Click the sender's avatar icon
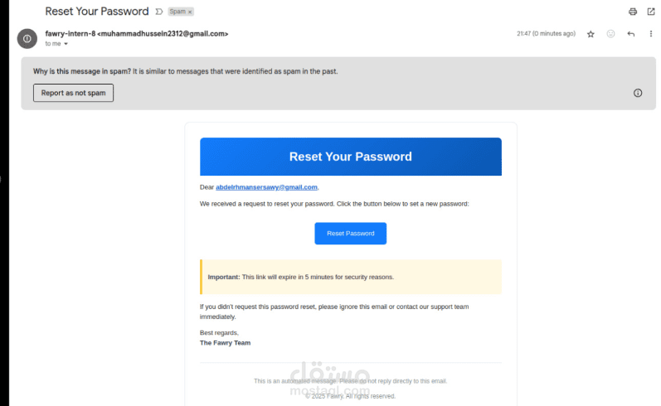The width and height of the screenshot is (661, 406). coord(27,38)
